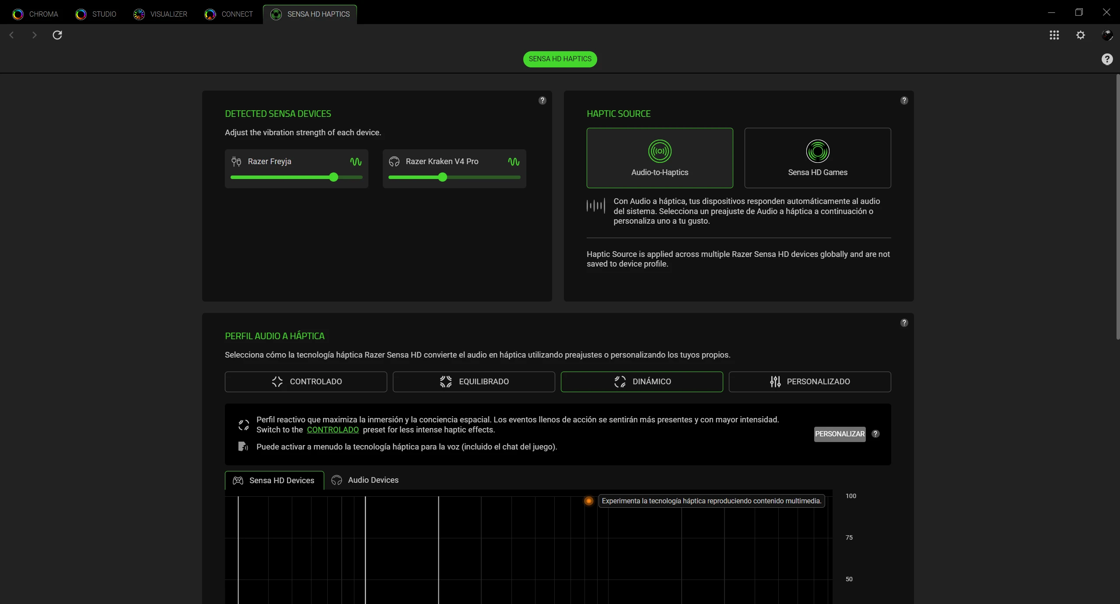This screenshot has width=1120, height=604.
Task: Click the Razer Freyja device icon
Action: pyautogui.click(x=236, y=162)
